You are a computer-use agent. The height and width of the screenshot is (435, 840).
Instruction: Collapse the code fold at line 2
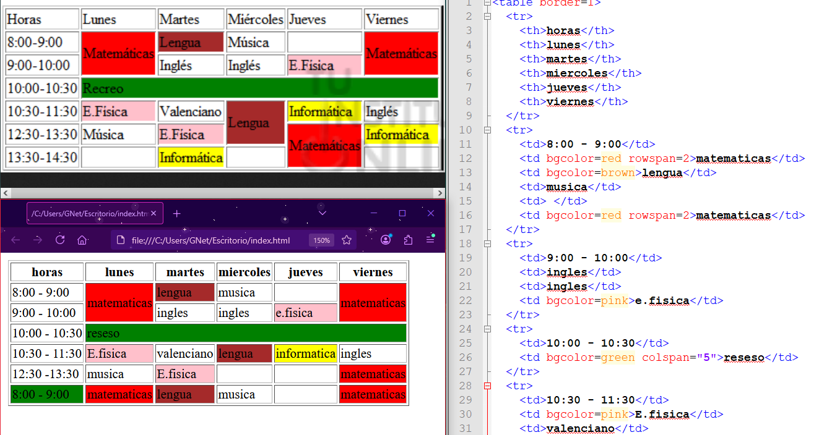(487, 16)
